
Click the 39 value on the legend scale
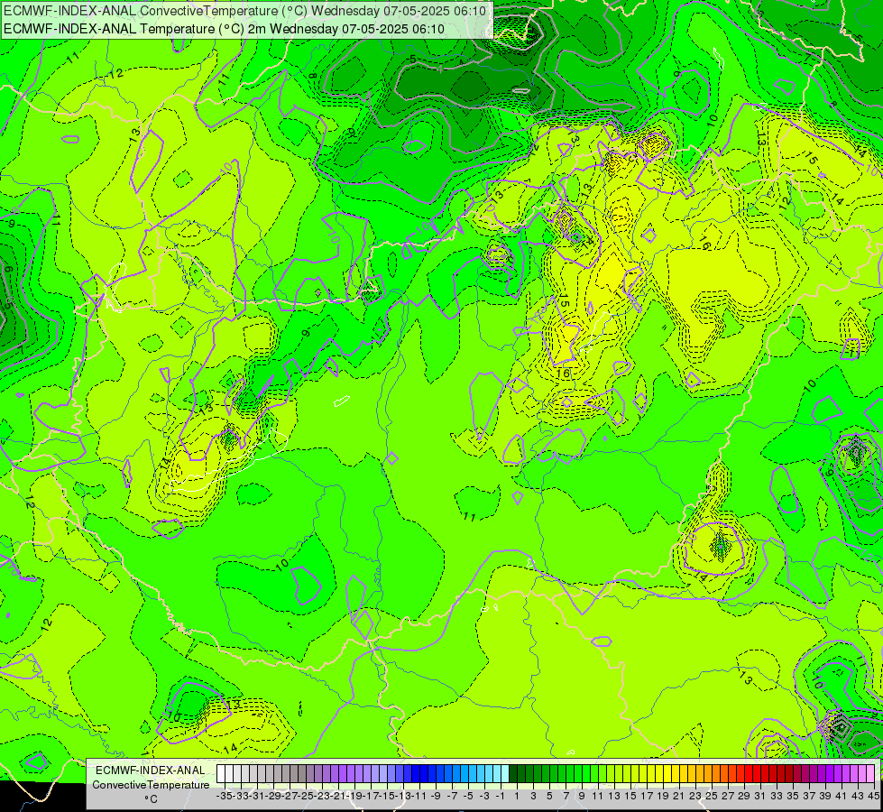pos(825,796)
